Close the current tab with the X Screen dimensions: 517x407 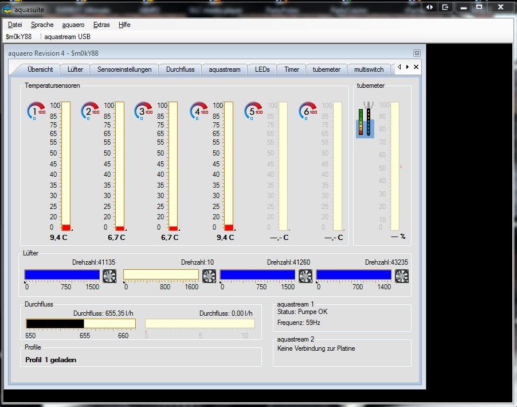pyautogui.click(x=416, y=67)
